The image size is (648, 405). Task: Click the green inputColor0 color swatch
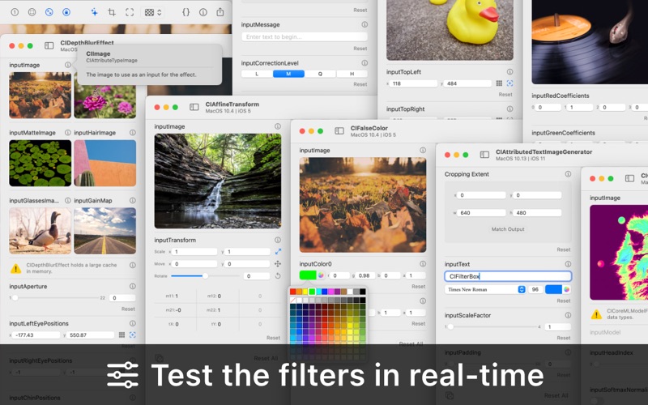pyautogui.click(x=308, y=275)
